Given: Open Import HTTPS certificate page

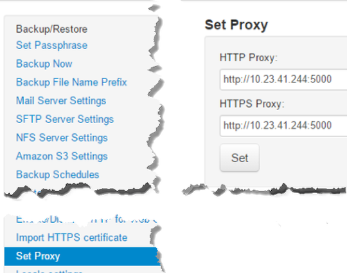Looking at the screenshot, I should click(71, 238).
